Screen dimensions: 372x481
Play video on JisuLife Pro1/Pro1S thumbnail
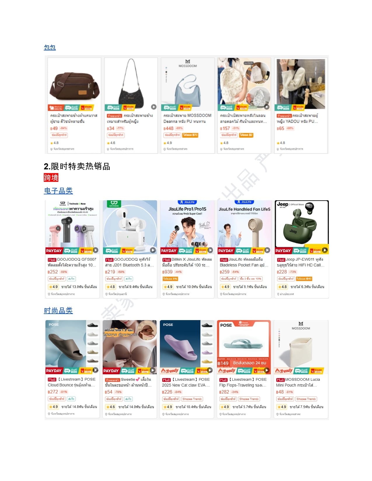pyautogui.click(x=210, y=250)
